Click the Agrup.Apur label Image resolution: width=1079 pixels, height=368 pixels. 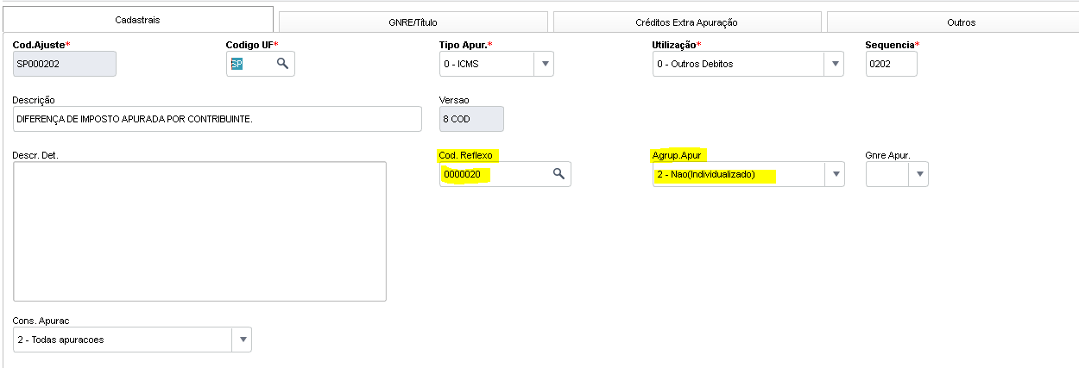pyautogui.click(x=678, y=155)
